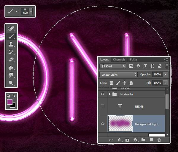Select the Spot Healing Brush tool
The width and height of the screenshot is (178, 152).
[11, 29]
